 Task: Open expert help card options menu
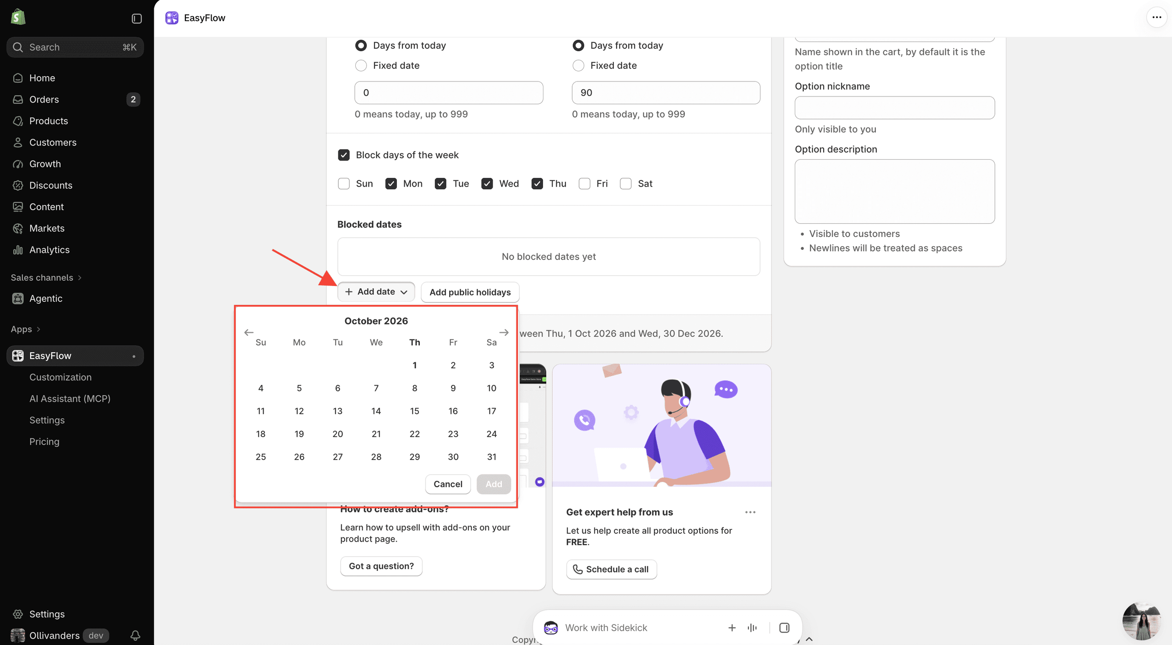(750, 512)
